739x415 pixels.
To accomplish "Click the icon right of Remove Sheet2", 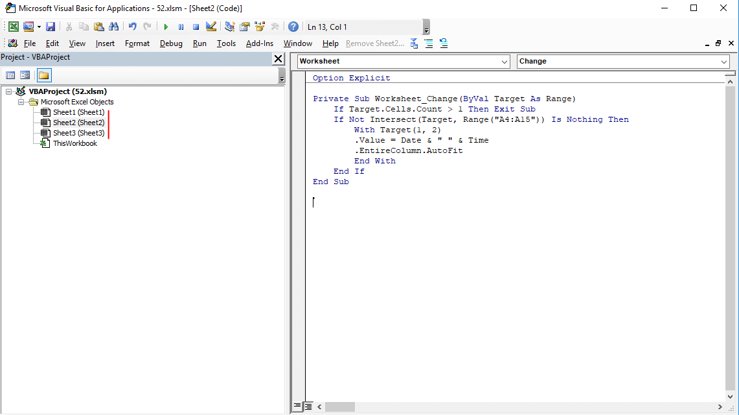I will pyautogui.click(x=414, y=43).
